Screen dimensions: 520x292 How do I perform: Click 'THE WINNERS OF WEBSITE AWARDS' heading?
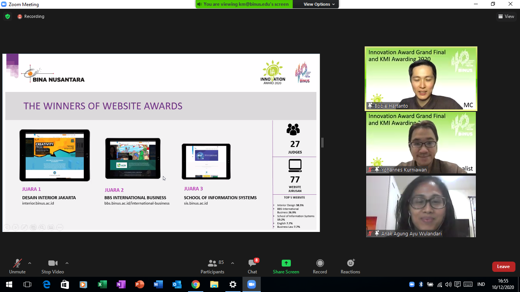coord(103,106)
